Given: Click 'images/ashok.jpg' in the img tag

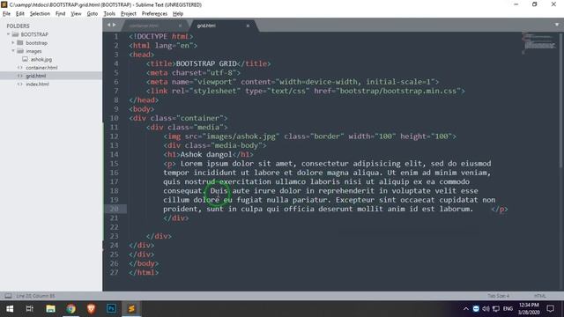Looking at the screenshot, I should 241,136.
